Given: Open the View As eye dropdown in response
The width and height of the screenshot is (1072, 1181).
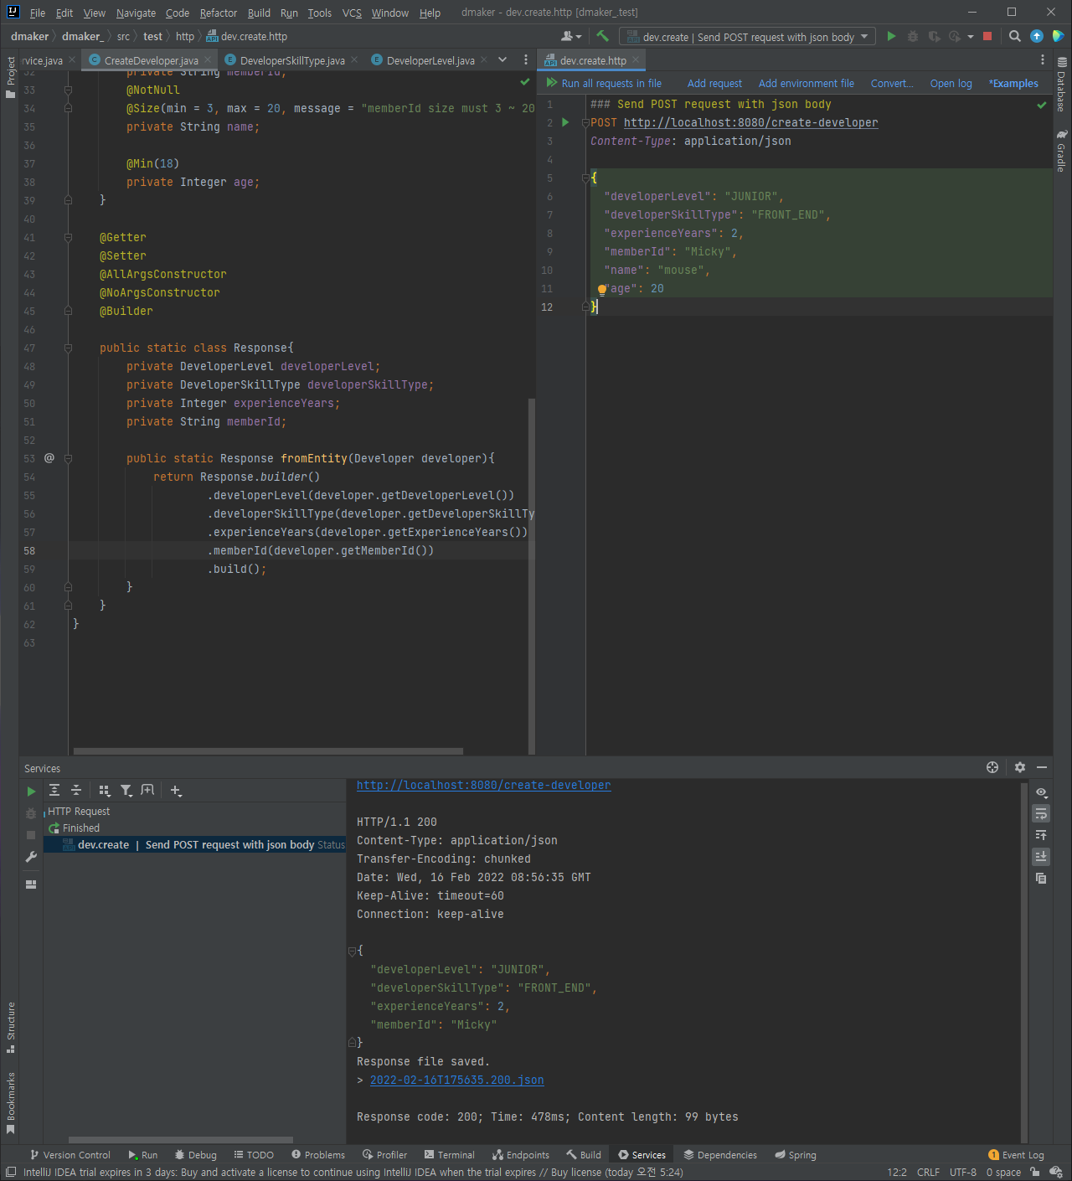Looking at the screenshot, I should (x=1041, y=792).
